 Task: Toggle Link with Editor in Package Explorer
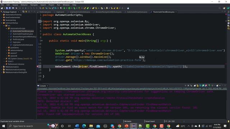26,12
